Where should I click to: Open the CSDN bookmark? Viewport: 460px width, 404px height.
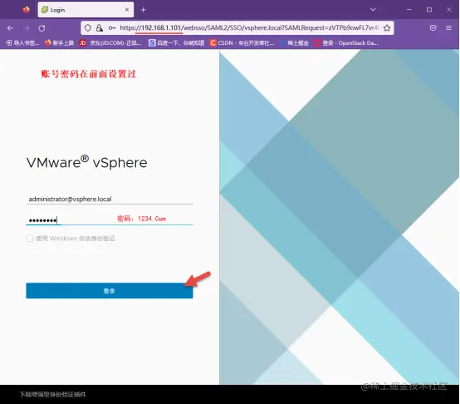coord(242,43)
